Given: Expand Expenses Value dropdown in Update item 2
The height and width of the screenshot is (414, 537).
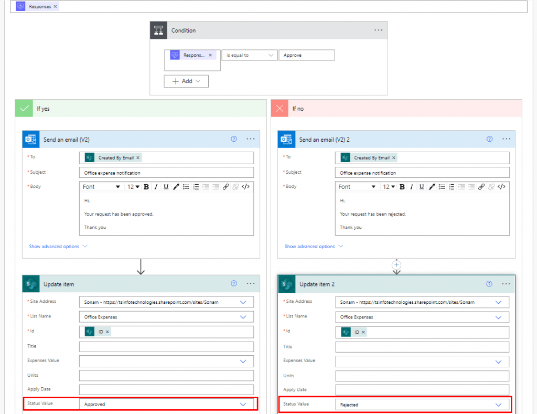Looking at the screenshot, I should 499,362.
